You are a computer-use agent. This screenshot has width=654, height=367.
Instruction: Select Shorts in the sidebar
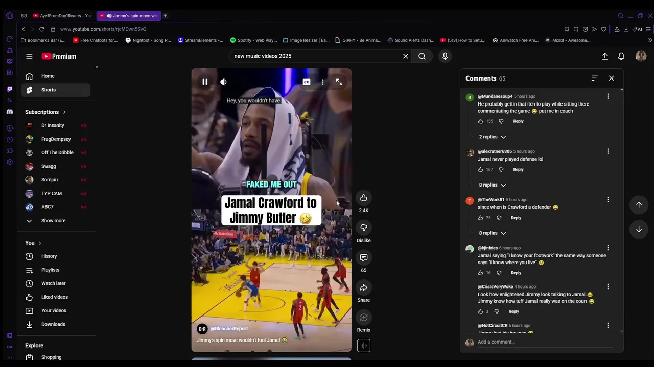pos(56,90)
